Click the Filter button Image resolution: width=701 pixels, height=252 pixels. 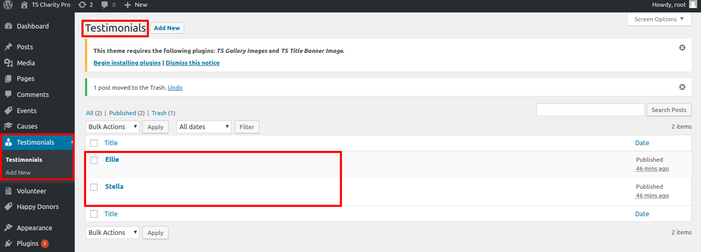[x=247, y=127]
